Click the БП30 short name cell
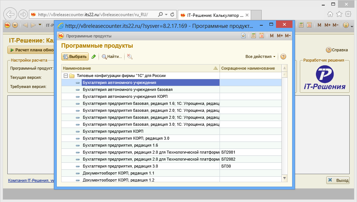Image resolution: width=357 pixels, height=202 pixels. (x=251, y=166)
